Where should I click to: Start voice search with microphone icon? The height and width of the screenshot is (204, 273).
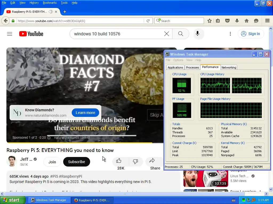[198, 33]
